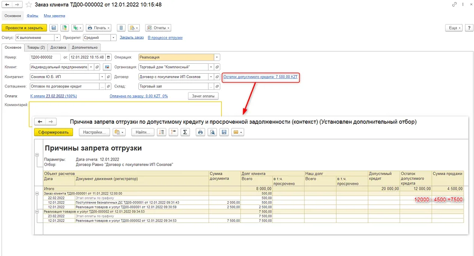Viewport: 474px width, 256px height.
Task: Open the К оплате 23.02.2022 (100%) link
Action: pos(54,96)
